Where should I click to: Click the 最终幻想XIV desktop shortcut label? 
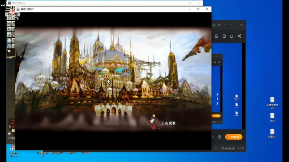pos(57,153)
